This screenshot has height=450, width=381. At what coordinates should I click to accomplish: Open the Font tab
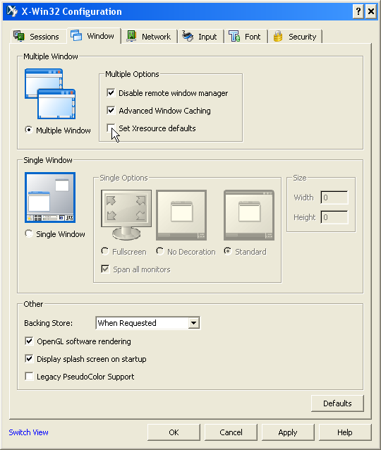click(246, 37)
